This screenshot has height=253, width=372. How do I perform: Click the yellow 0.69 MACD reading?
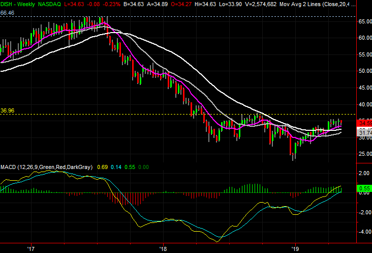[x=102, y=167]
